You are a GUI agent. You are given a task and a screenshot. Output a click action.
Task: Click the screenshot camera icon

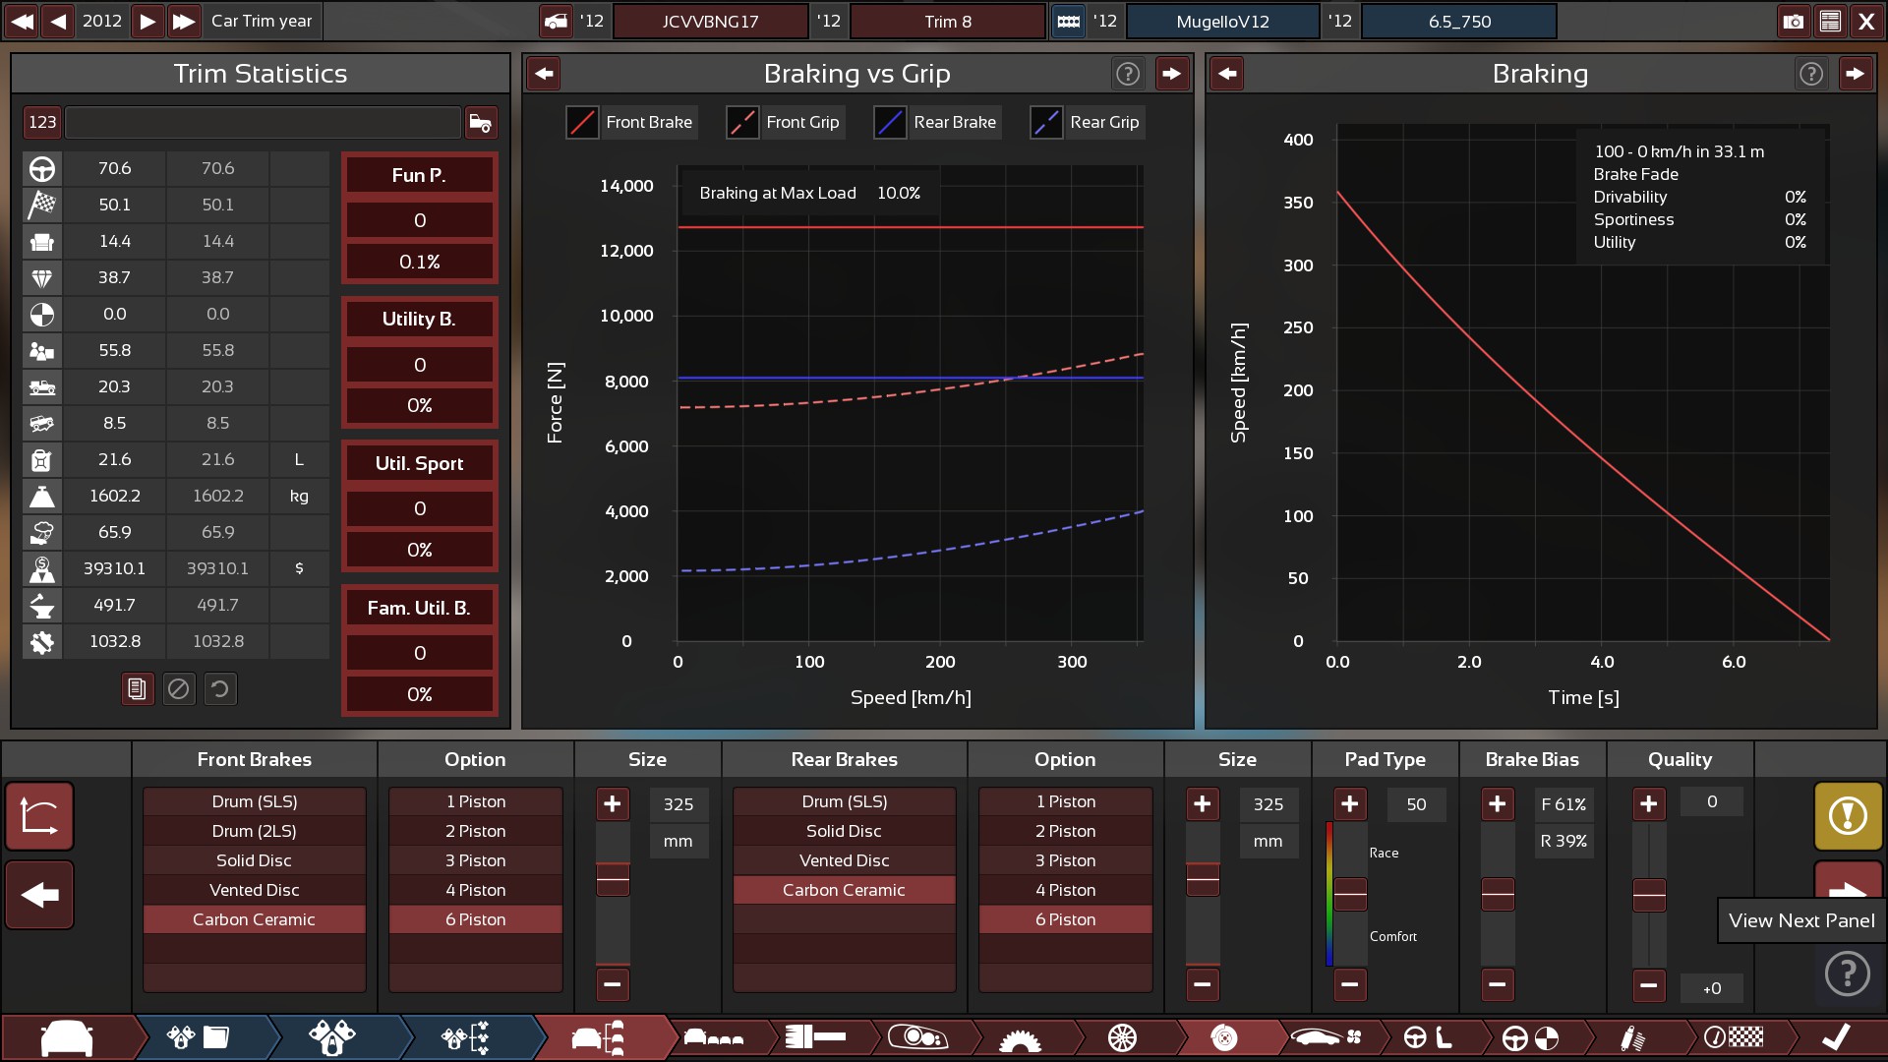pos(1793,21)
